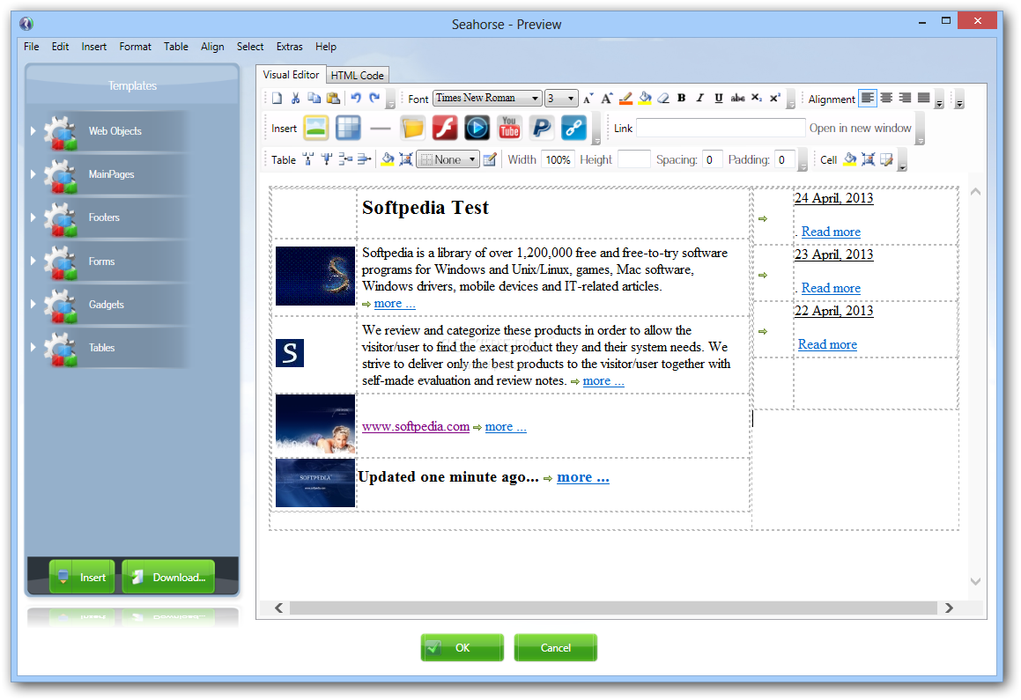Toggle strikethrough formatting
The height and width of the screenshot is (700, 1021).
(737, 99)
